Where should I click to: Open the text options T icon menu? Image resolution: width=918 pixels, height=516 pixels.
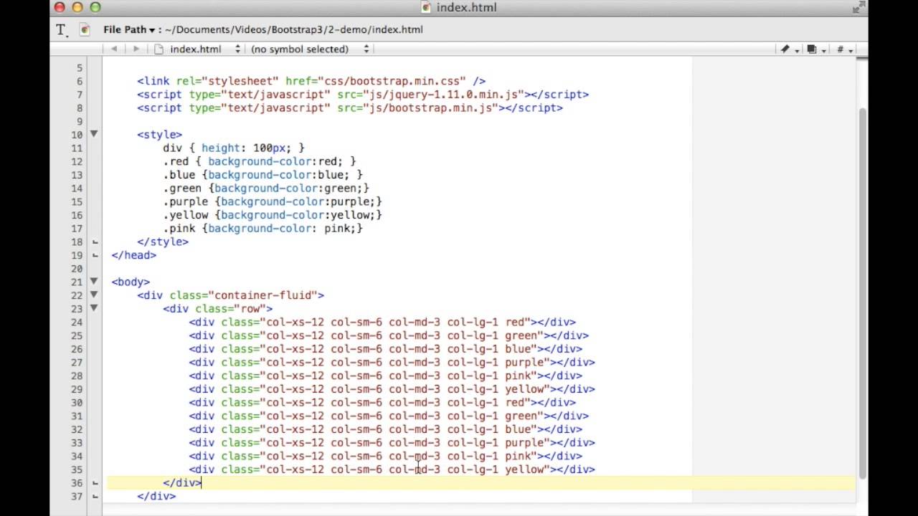tap(62, 29)
